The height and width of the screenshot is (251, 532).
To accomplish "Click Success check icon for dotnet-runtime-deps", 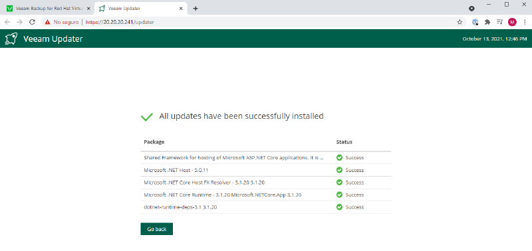I will [339, 207].
